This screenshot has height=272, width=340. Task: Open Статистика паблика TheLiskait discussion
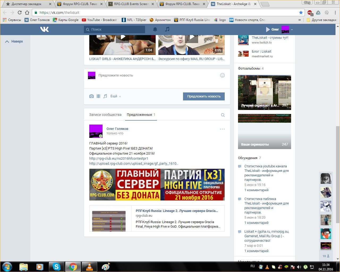tap(266, 206)
